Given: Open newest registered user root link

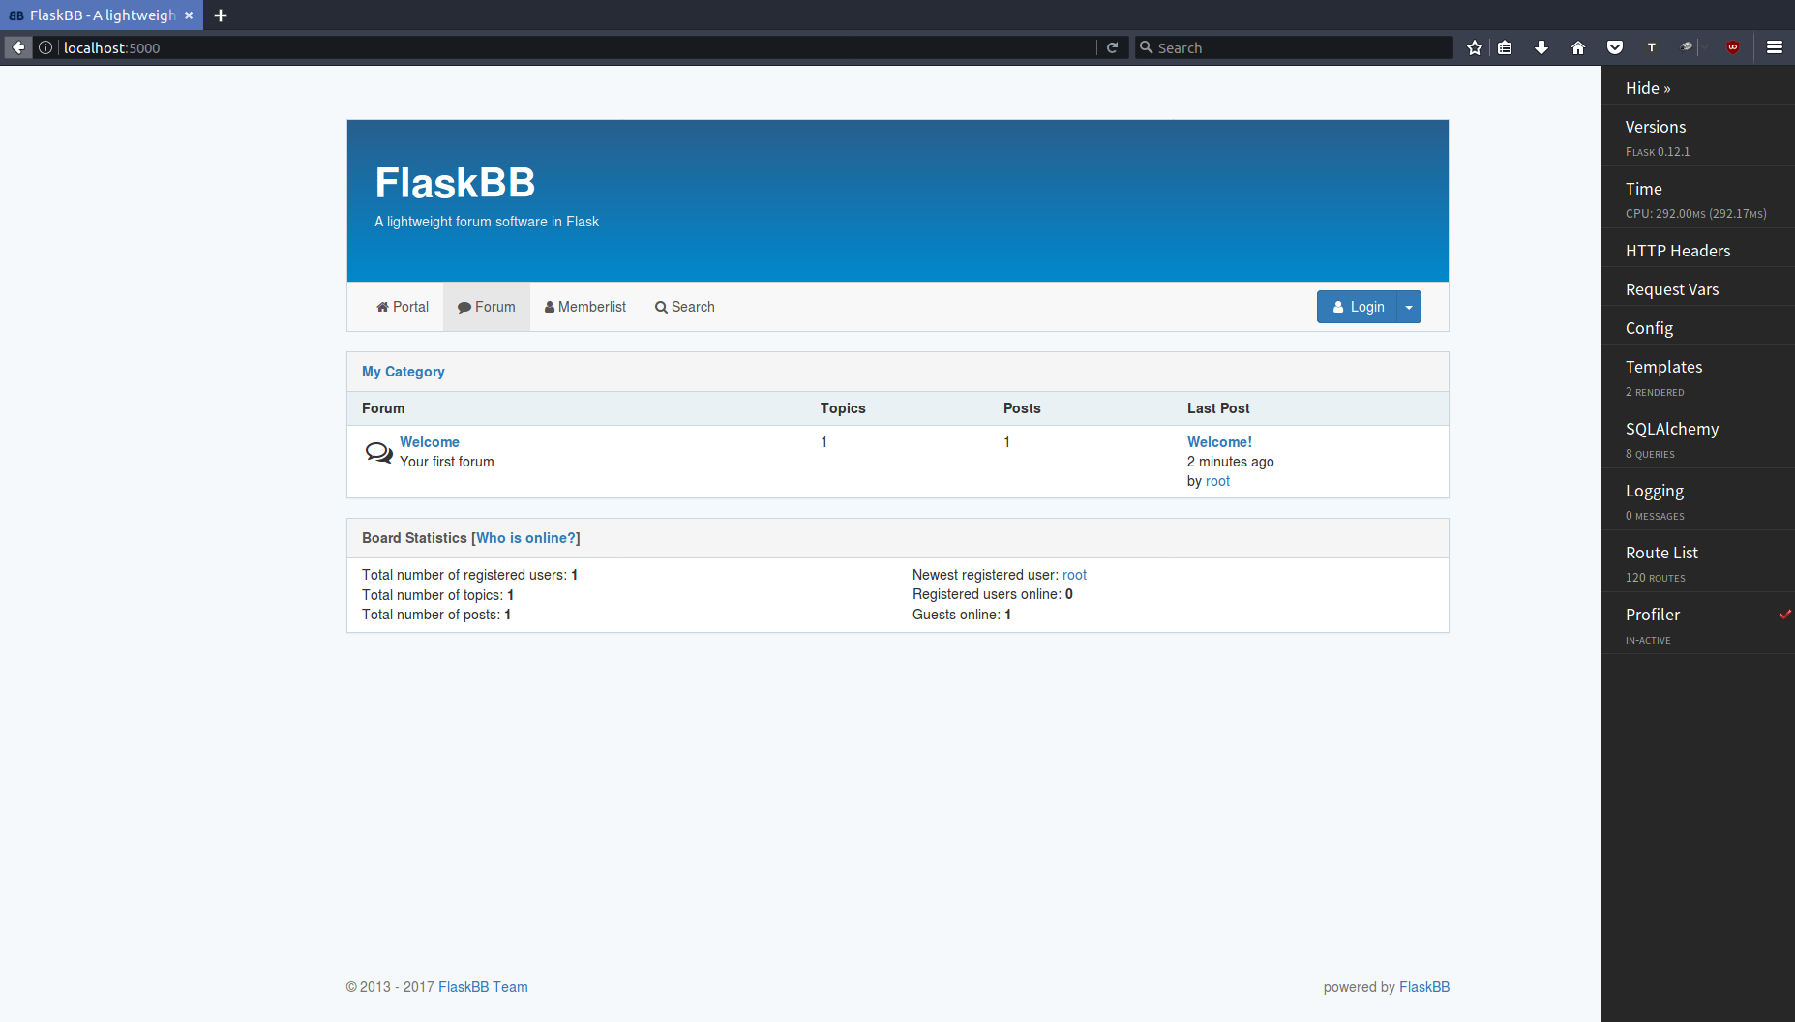Looking at the screenshot, I should [x=1074, y=575].
